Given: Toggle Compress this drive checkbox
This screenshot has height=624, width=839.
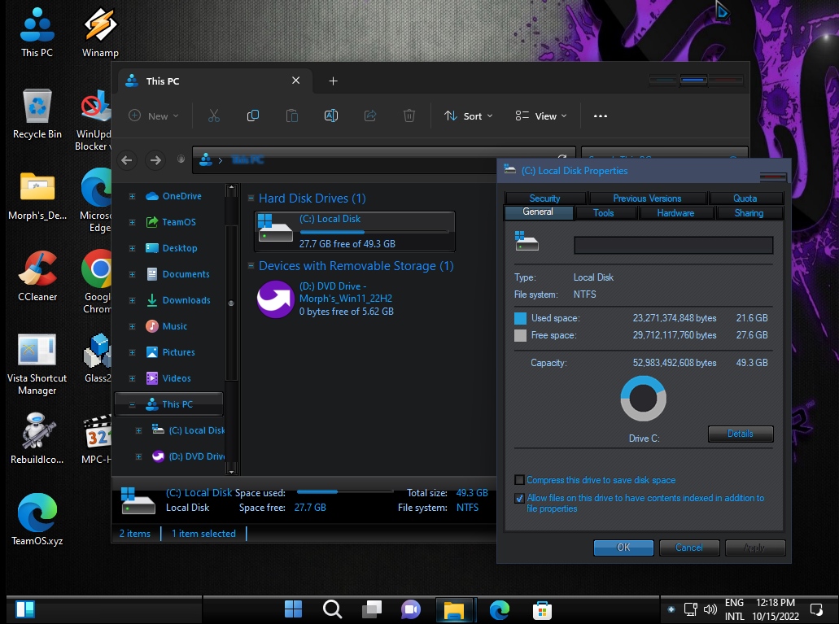Looking at the screenshot, I should click(519, 480).
